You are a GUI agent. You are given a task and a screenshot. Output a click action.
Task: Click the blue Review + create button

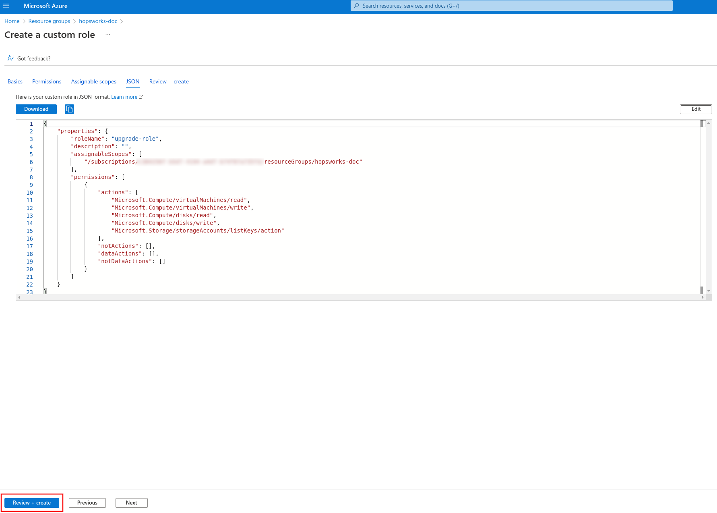pos(32,503)
